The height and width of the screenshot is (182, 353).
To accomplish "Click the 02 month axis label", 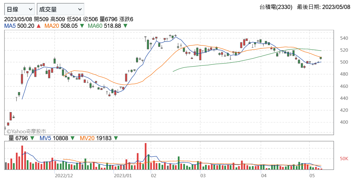I will pyautogui.click(x=154, y=175).
